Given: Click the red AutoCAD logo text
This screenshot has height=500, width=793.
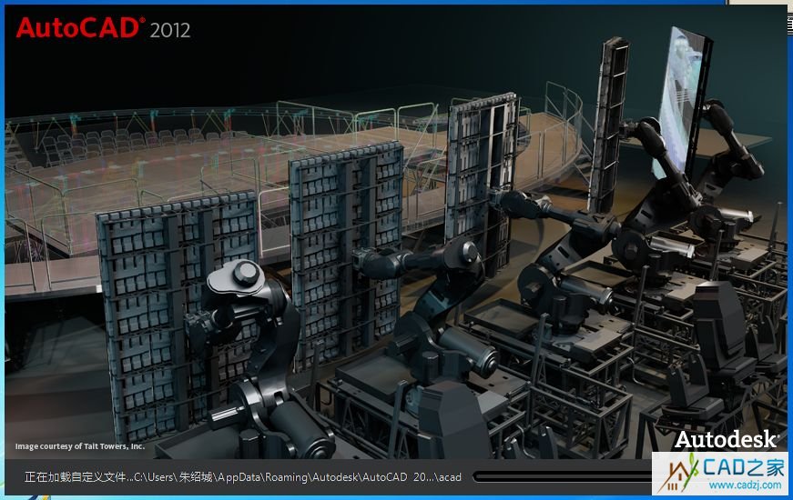Looking at the screenshot, I should point(80,28).
